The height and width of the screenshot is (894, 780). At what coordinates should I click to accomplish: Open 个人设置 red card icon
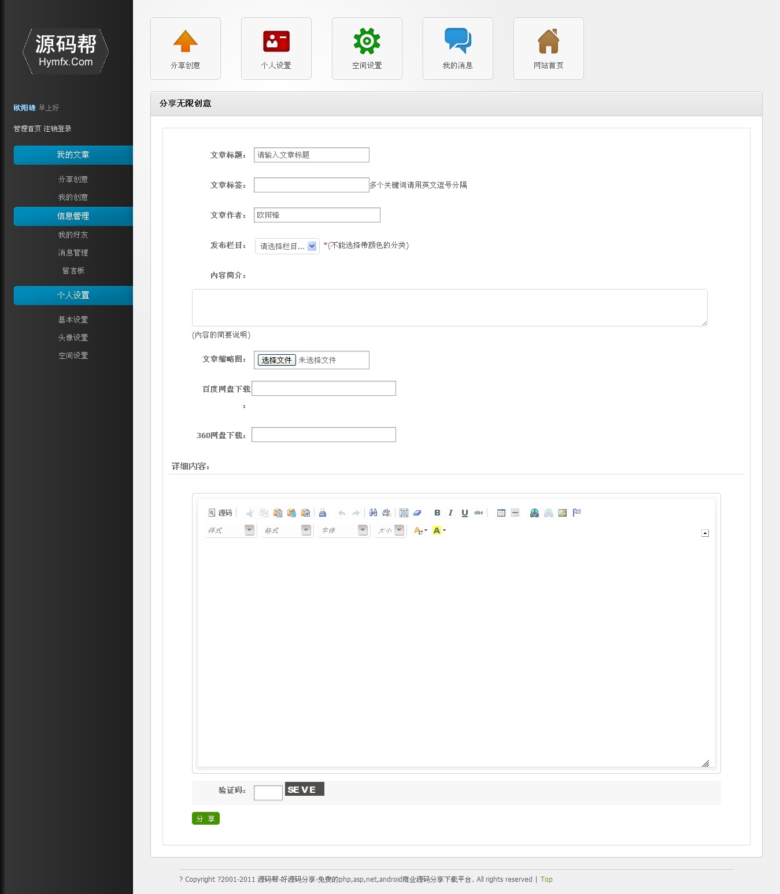276,42
